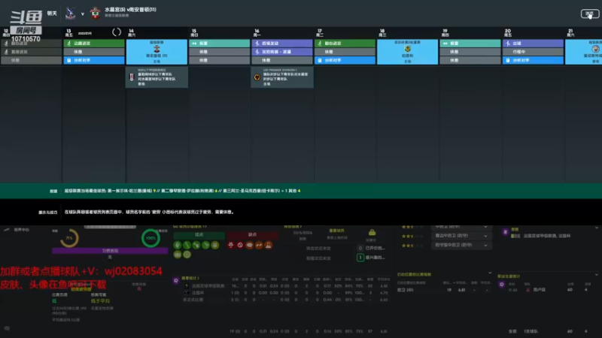Click the Southampton club badge in header
This screenshot has height=338, width=602.
pyautogui.click(x=96, y=14)
